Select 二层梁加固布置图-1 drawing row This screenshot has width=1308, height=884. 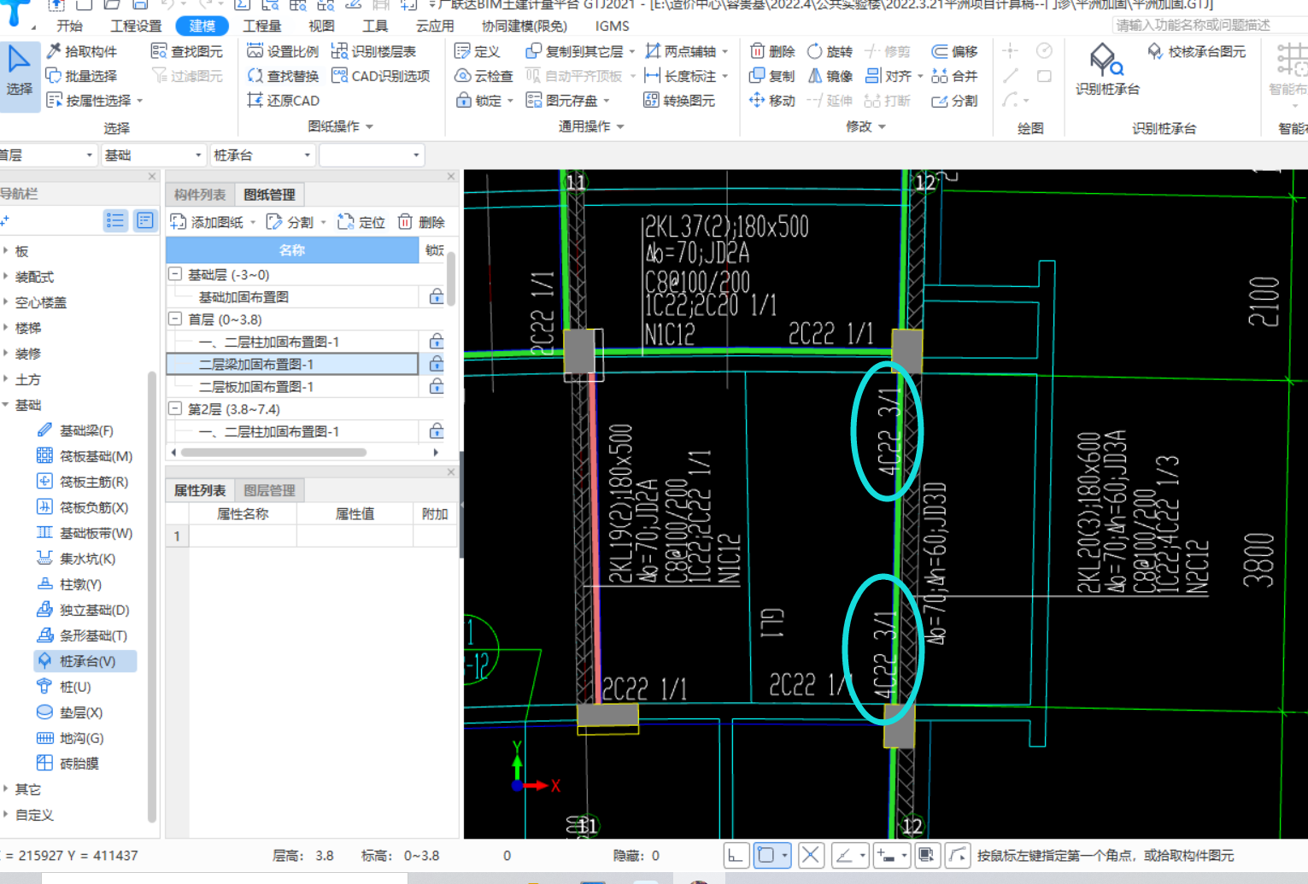[x=292, y=364]
